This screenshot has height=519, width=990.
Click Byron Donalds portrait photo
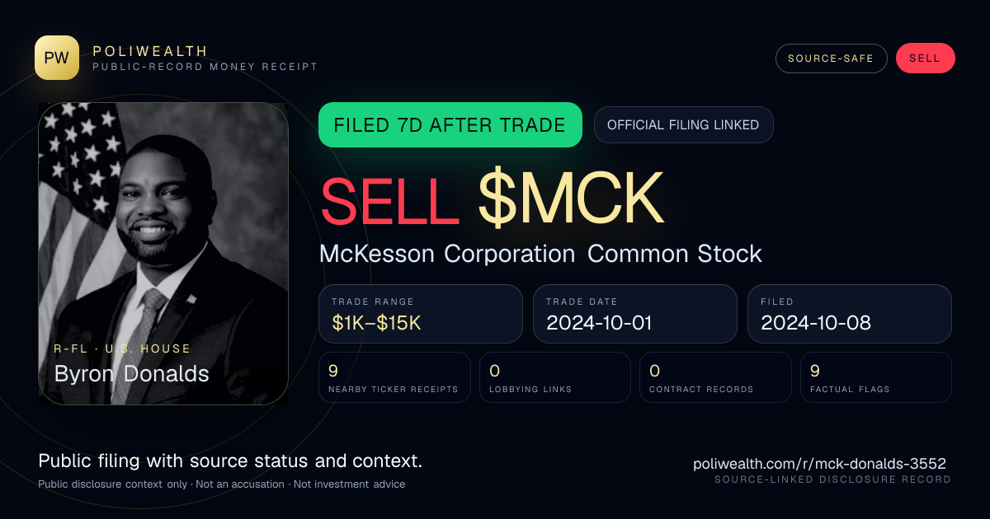[x=163, y=253]
